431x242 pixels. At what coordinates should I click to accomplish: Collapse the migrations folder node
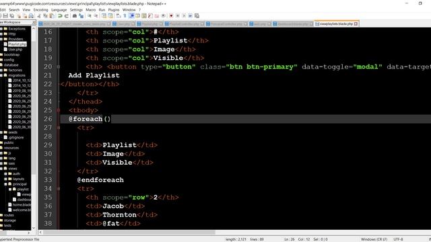point(1,75)
